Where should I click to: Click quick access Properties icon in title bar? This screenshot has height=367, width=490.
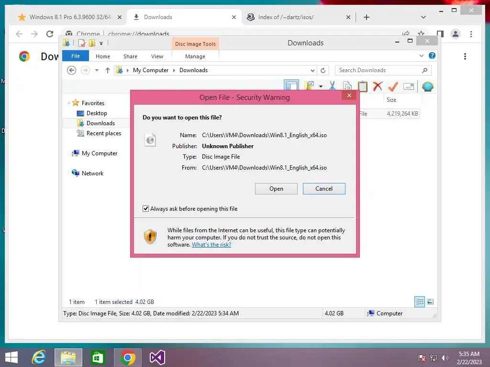[x=81, y=43]
